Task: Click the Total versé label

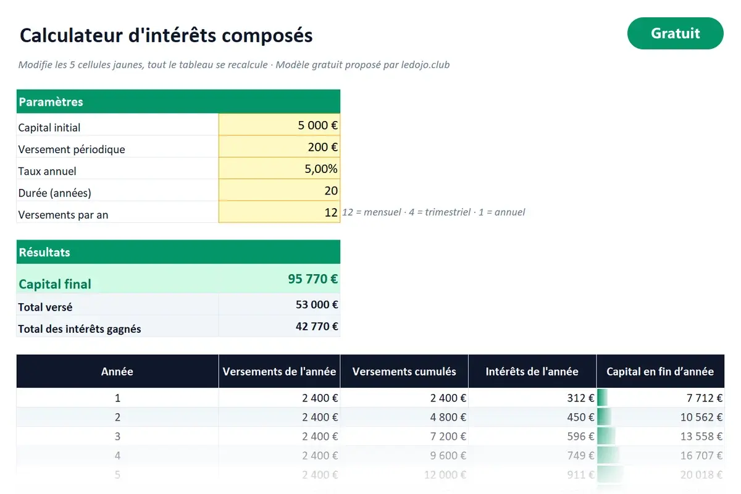Action: pyautogui.click(x=45, y=307)
